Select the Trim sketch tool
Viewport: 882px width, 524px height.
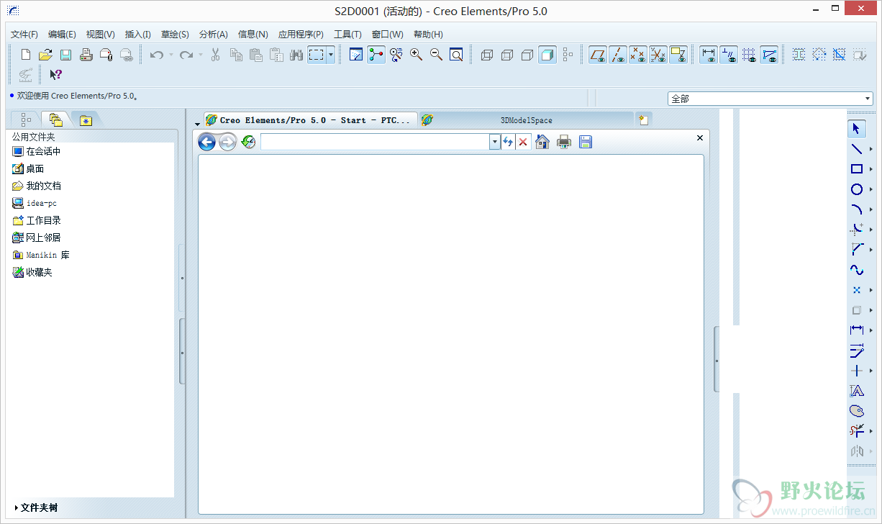(856, 431)
